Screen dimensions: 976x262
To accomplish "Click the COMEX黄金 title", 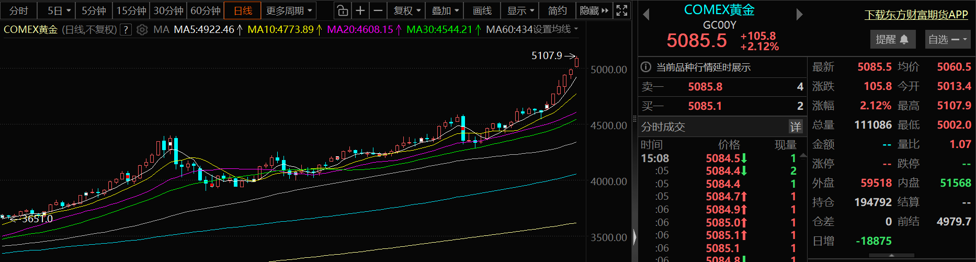I will (x=719, y=10).
